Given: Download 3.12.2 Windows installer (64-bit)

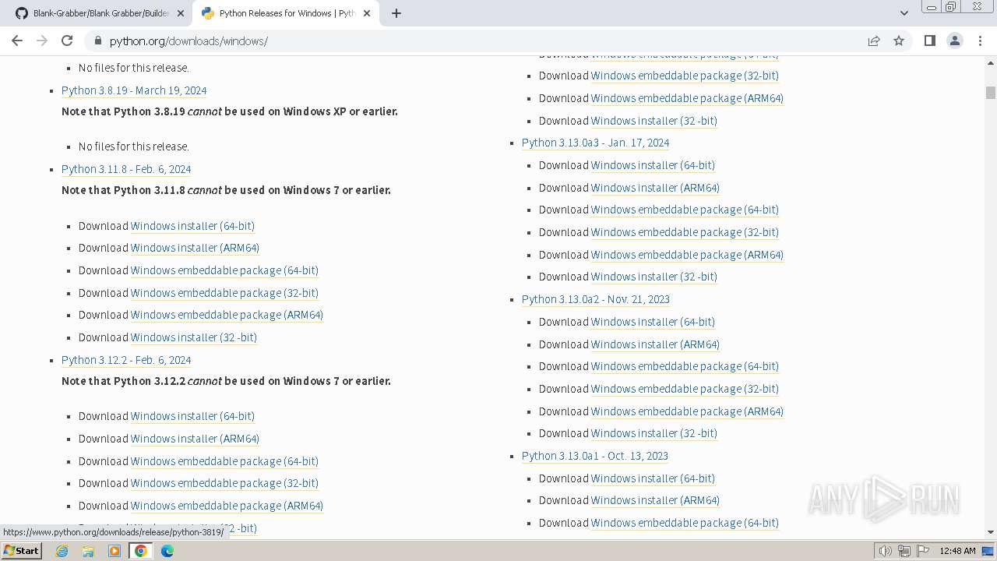Looking at the screenshot, I should click(192, 416).
